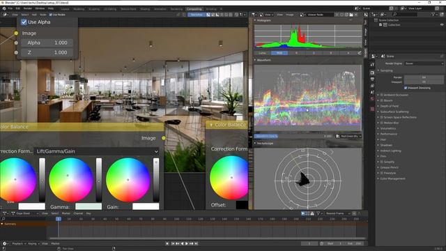Jump to the timeline end frame
Screen dimensions: 446x251
197,243
